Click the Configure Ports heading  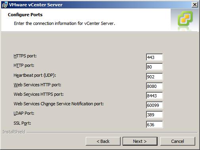25,15
